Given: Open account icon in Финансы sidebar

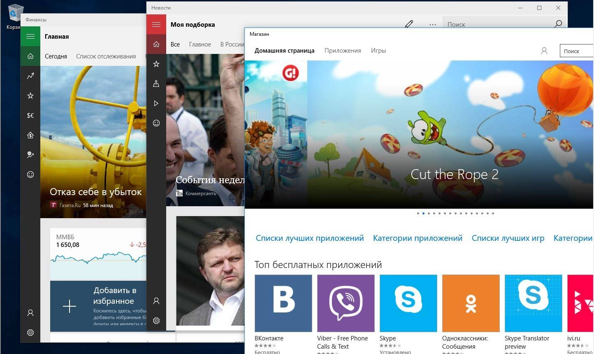Looking at the screenshot, I should (x=30, y=313).
